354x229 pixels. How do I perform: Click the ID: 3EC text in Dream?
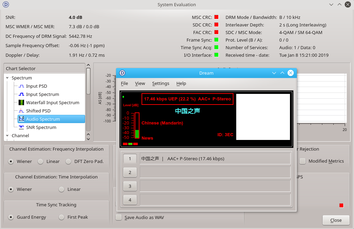coord(225,134)
